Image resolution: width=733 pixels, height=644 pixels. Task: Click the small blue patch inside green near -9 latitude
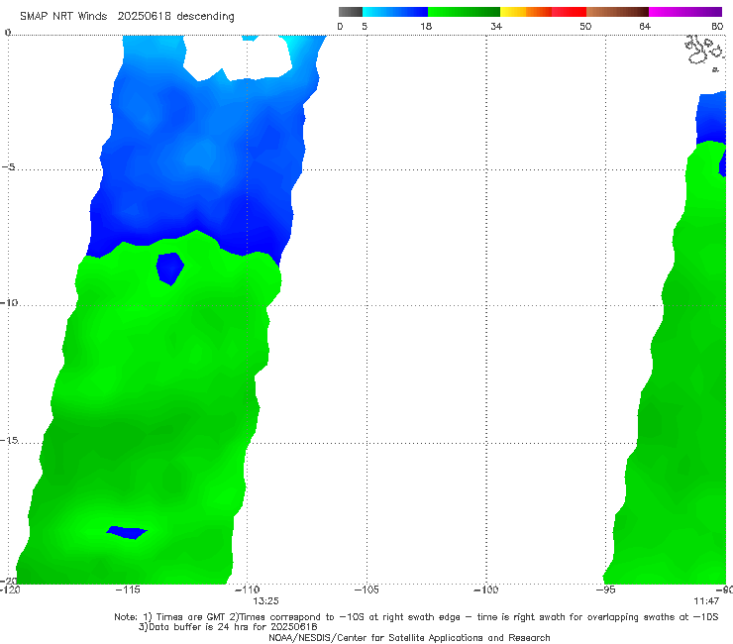click(x=169, y=268)
